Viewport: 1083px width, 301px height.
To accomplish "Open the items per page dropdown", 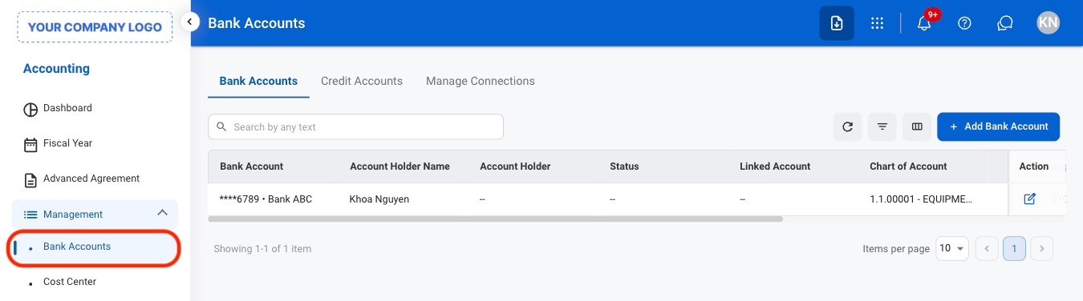I will [952, 249].
